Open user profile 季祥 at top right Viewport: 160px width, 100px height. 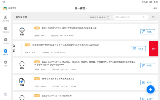[x=155, y=8]
